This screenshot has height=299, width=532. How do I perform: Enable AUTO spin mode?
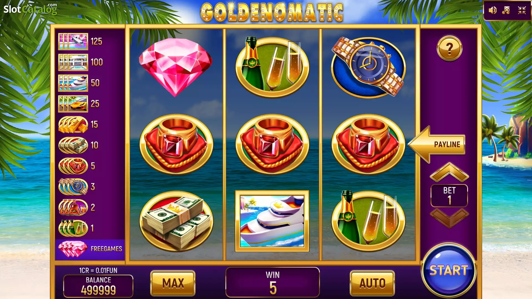click(372, 283)
